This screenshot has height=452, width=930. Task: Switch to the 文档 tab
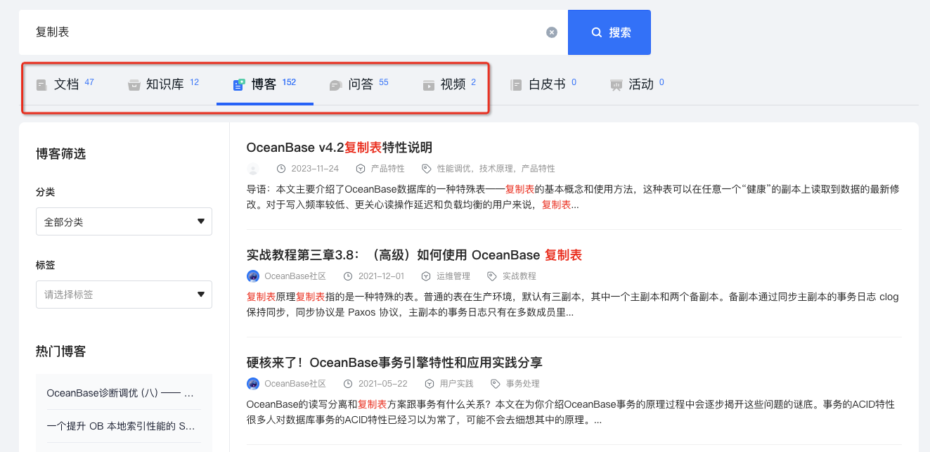coord(65,84)
